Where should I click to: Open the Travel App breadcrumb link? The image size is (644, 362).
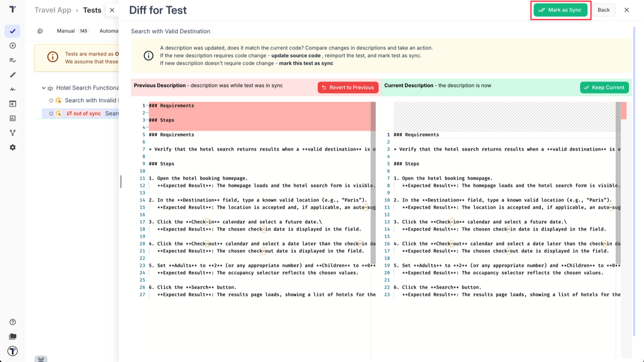coord(52,10)
